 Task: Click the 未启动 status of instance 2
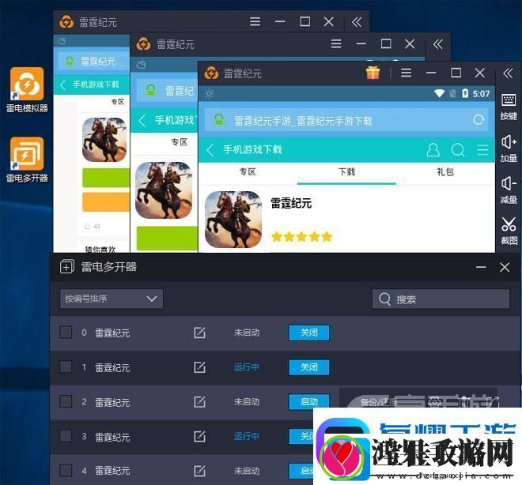(246, 402)
